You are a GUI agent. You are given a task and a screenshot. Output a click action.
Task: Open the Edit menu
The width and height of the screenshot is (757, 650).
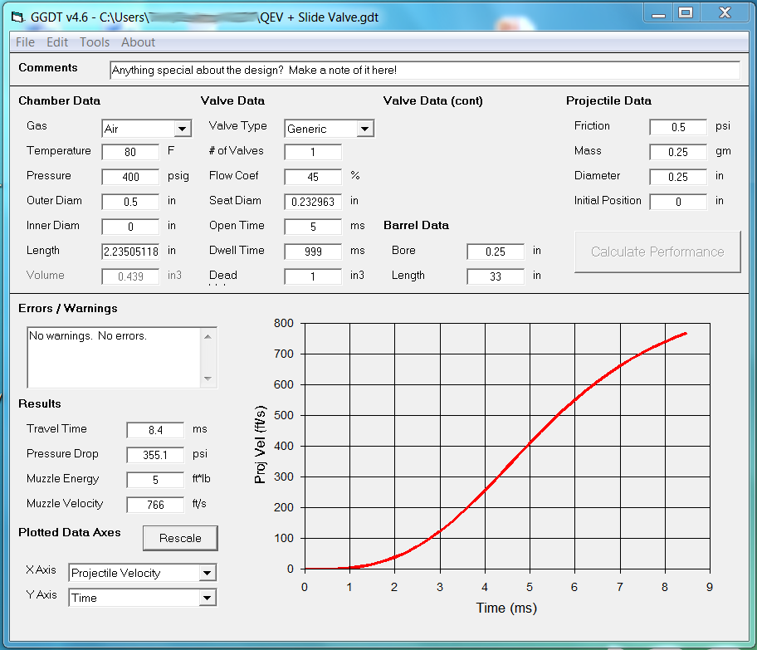click(x=57, y=42)
